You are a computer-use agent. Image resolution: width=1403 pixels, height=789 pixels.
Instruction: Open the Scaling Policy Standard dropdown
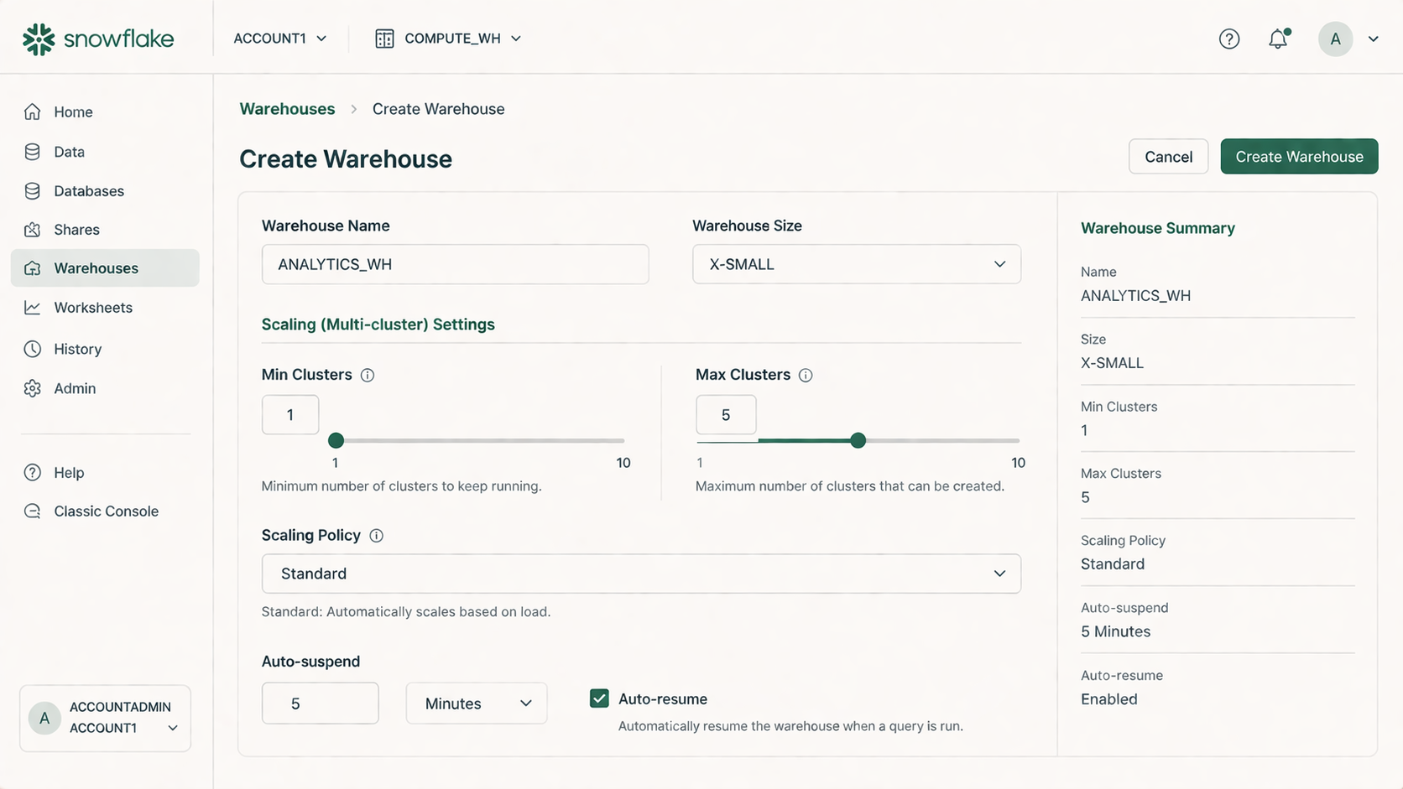(641, 574)
